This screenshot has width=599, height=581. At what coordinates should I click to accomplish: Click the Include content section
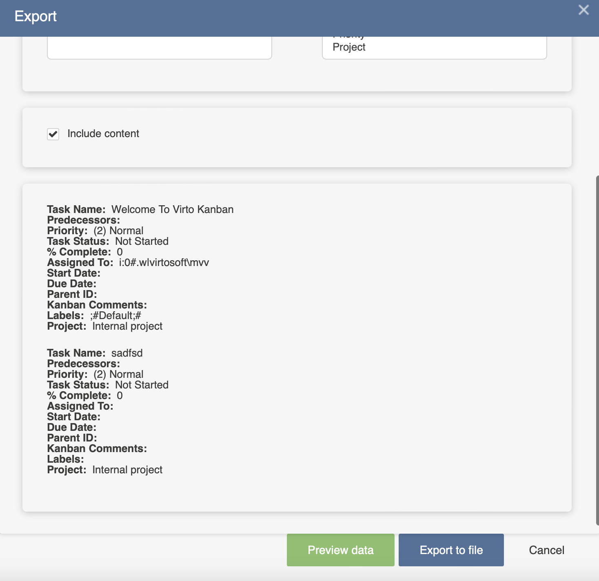[x=297, y=137]
